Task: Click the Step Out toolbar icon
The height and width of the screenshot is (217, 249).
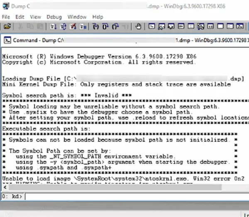Action: click(115, 27)
